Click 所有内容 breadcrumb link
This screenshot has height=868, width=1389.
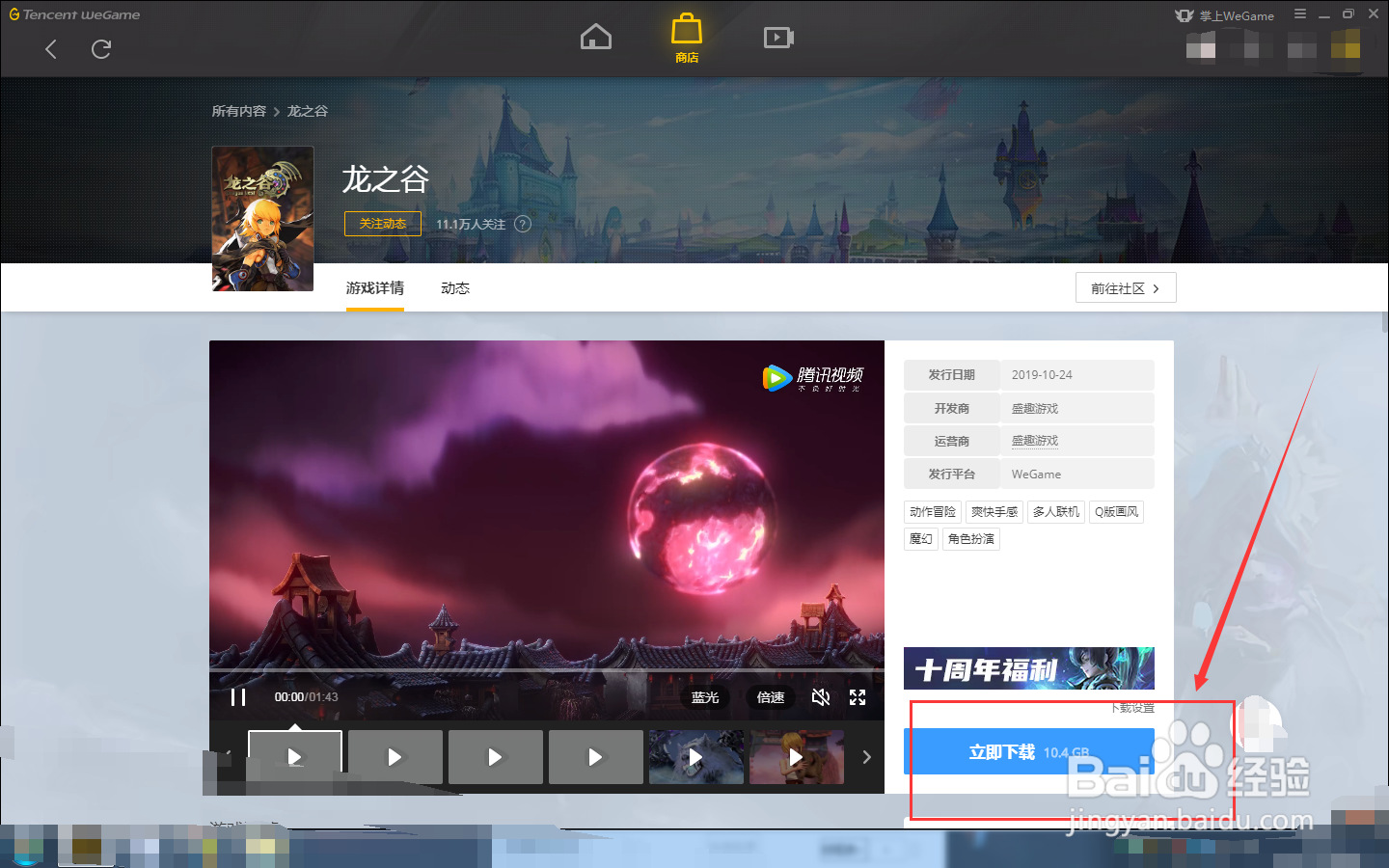point(239,111)
